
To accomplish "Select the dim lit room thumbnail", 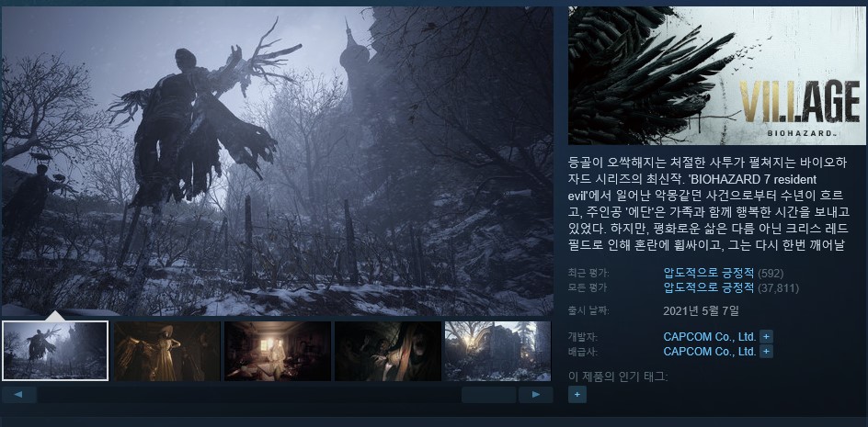I will (x=278, y=351).
